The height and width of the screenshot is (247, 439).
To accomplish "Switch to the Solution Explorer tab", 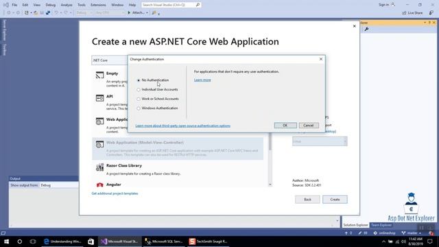I will point(355,225).
